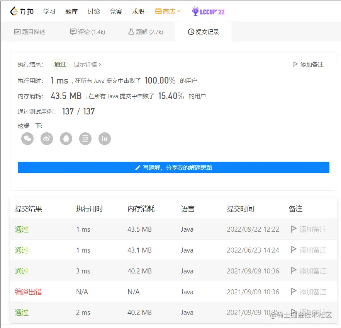Click 43.5 MB in the result summary

click(66, 96)
